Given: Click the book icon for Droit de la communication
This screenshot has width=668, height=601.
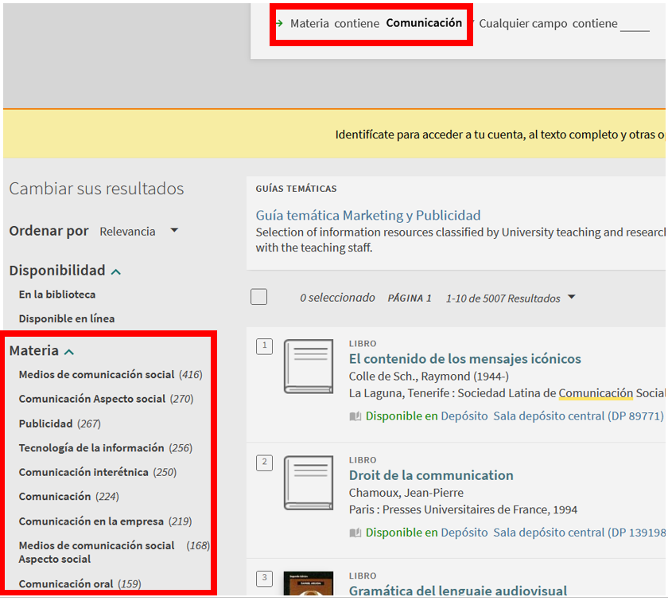Looking at the screenshot, I should point(309,483).
